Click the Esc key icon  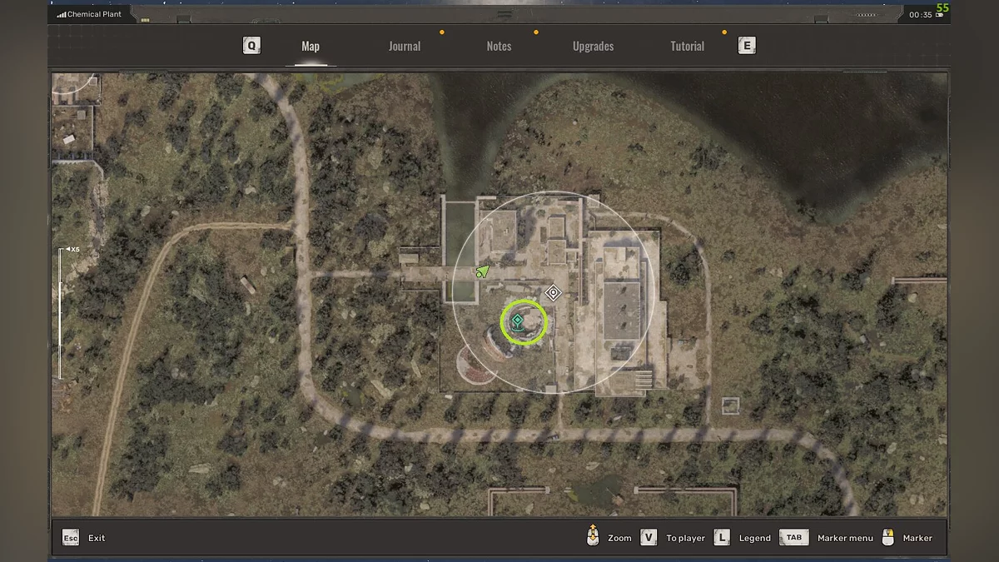(x=71, y=538)
